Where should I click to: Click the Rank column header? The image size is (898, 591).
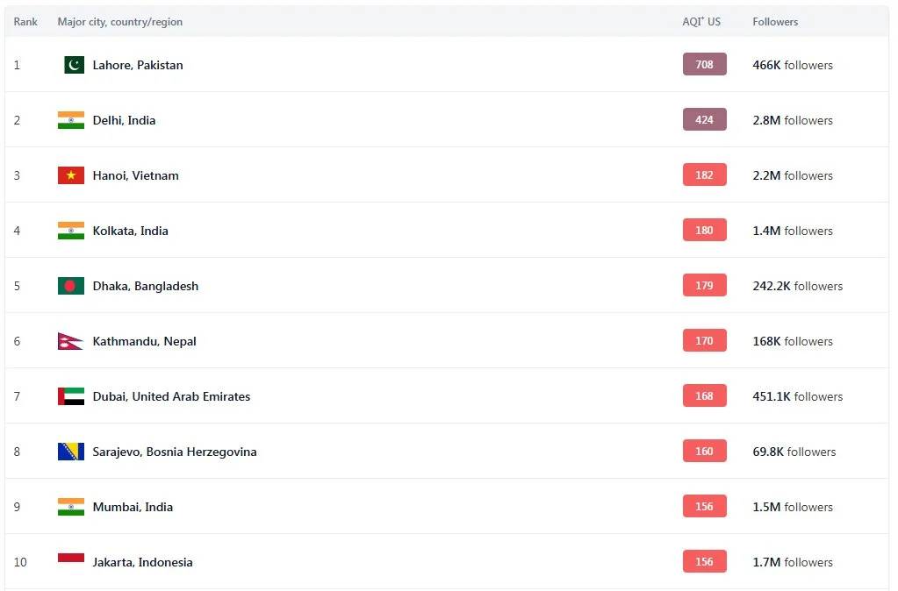tap(25, 22)
